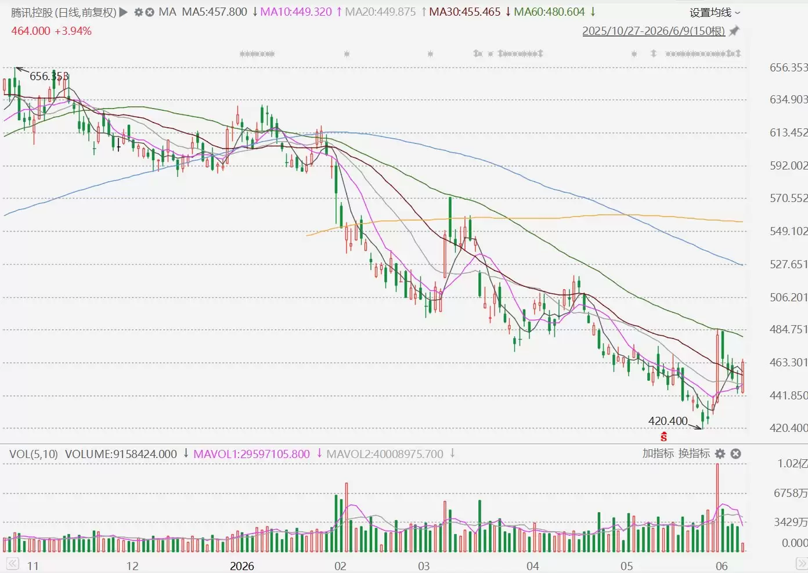Open MA indicator settings gear
Screen dimensions: 808x573
coord(139,12)
